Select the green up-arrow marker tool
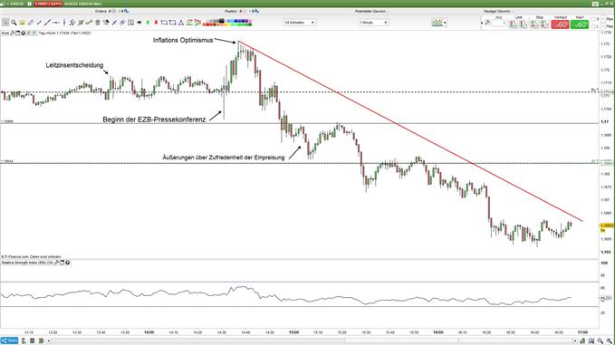The image size is (615, 345). (148, 23)
